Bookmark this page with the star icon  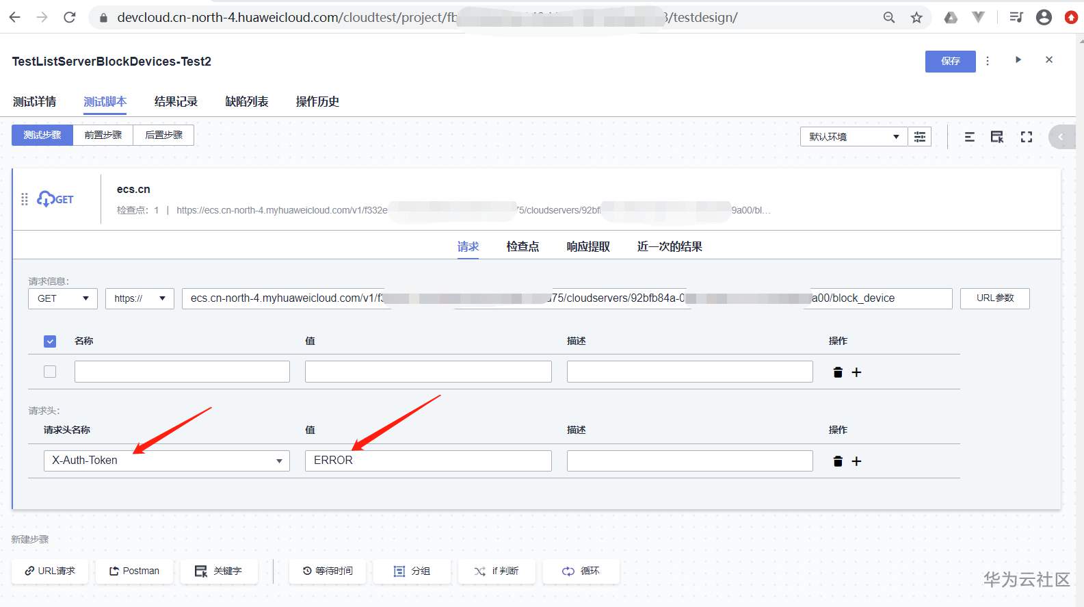[916, 17]
